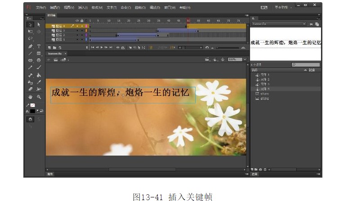The height and width of the screenshot is (201, 339).
Task: Select the Text tool in the toolbox
Action: point(39,46)
